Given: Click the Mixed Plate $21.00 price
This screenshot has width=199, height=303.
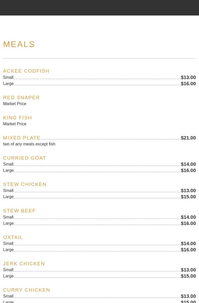Looking at the screenshot, I should coord(188,138).
